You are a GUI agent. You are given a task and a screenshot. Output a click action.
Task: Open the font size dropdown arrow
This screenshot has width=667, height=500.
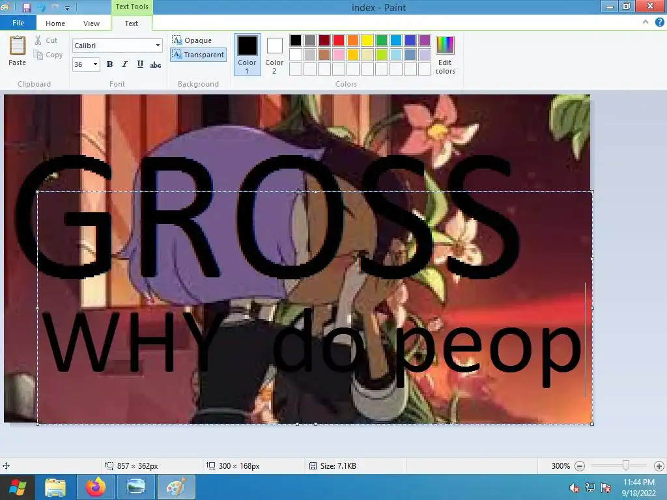(x=95, y=64)
